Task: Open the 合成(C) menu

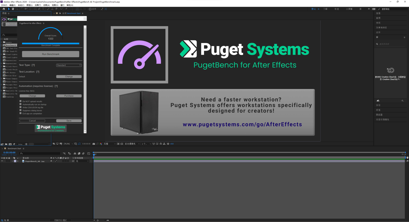Action: click(21, 5)
